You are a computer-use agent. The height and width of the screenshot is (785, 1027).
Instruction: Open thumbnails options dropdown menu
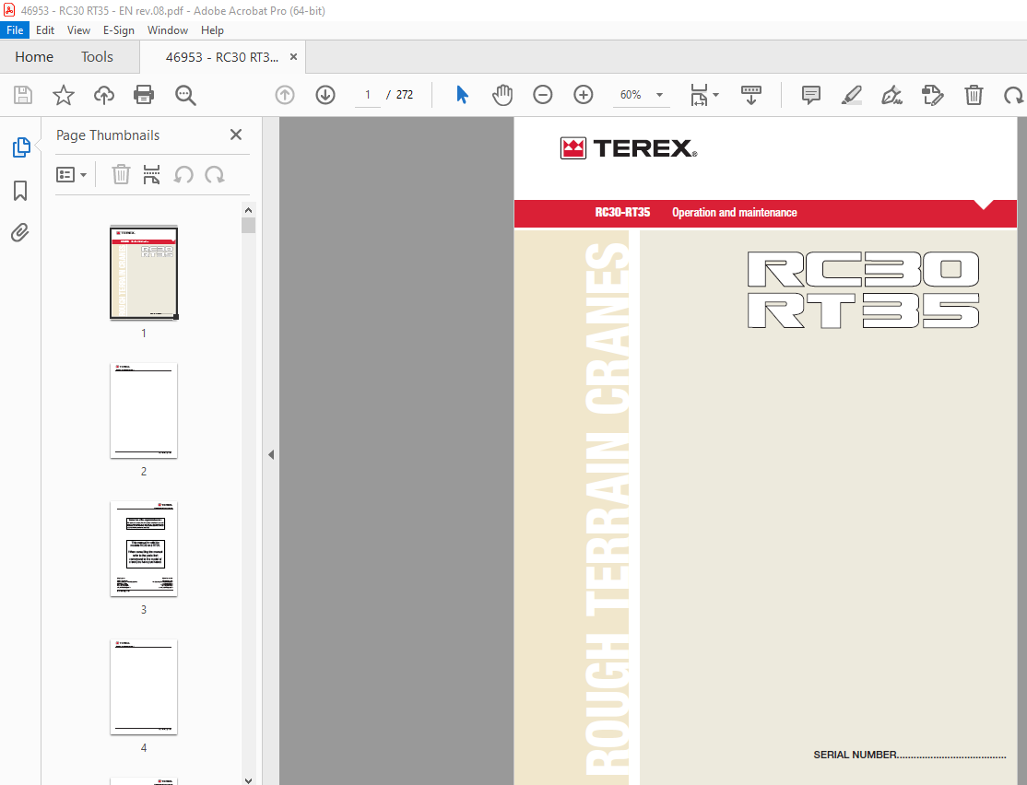coord(71,175)
